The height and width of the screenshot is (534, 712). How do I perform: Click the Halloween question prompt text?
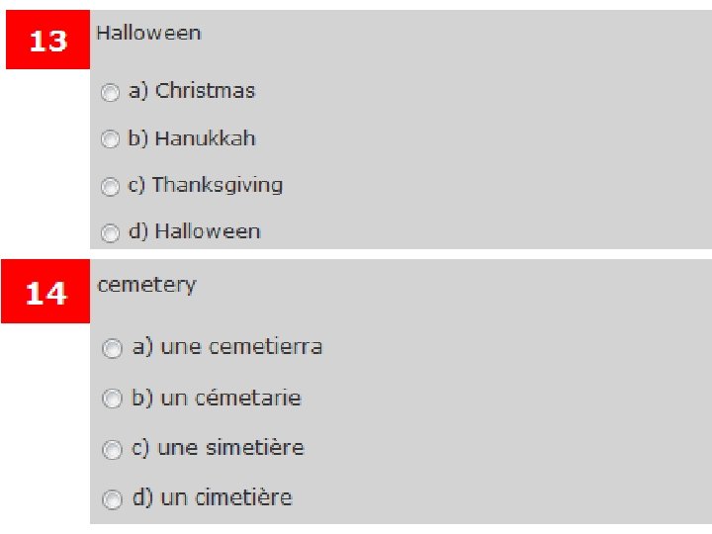tap(148, 33)
